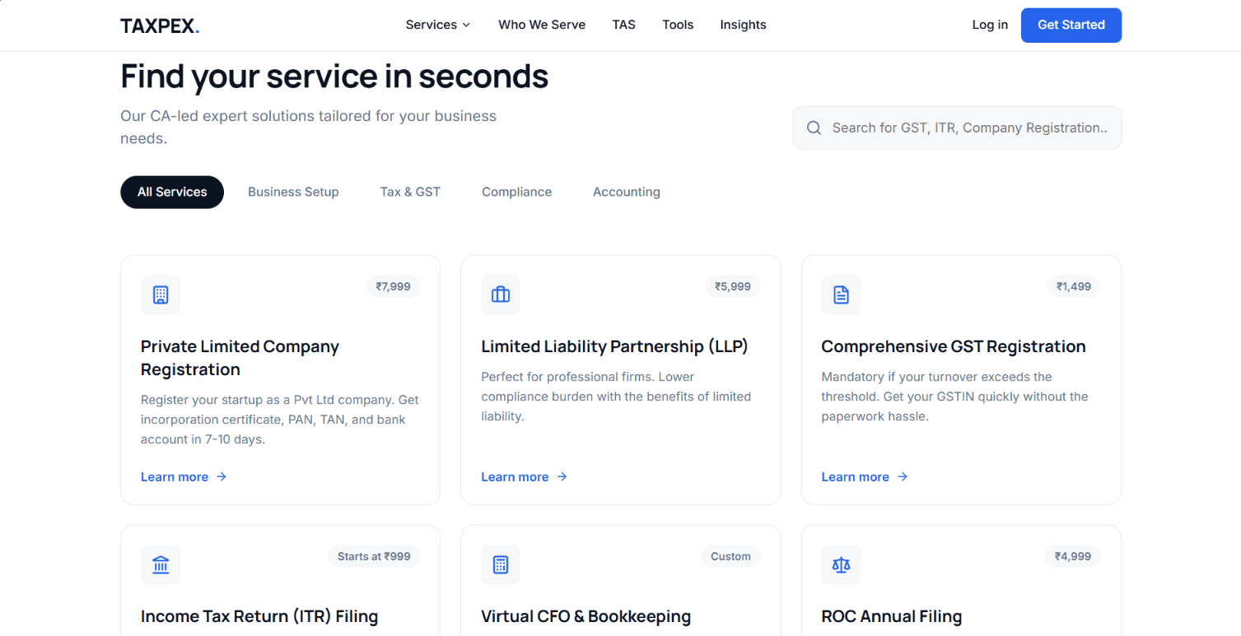
Task: Click the ₹1,499 price badge
Action: tap(1074, 286)
